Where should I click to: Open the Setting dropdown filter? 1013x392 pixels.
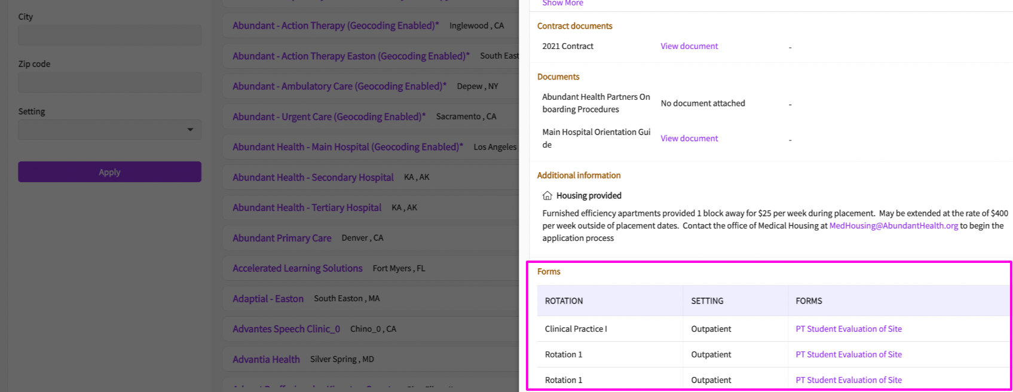[x=109, y=130]
